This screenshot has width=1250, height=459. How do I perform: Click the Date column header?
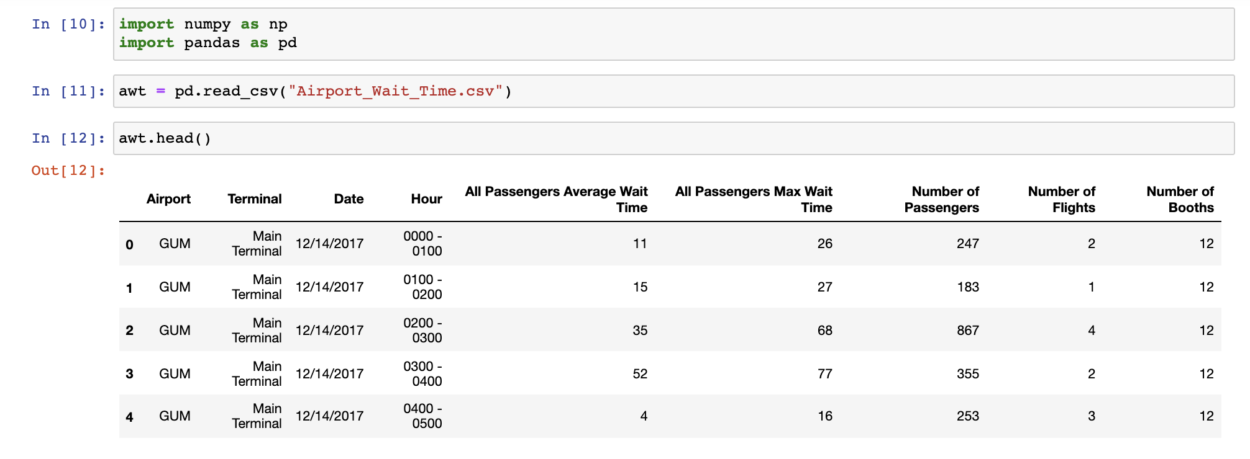pyautogui.click(x=349, y=199)
